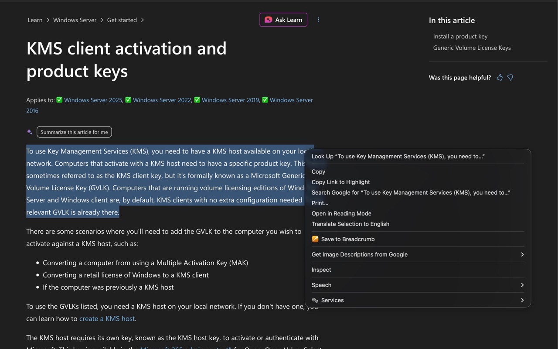Select Copy in the context menu
The width and height of the screenshot is (558, 349).
point(418,171)
